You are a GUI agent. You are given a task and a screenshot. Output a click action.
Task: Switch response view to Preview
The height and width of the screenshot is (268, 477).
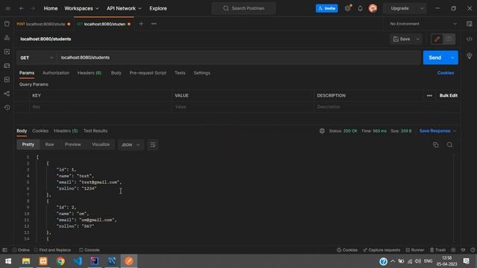pyautogui.click(x=73, y=144)
